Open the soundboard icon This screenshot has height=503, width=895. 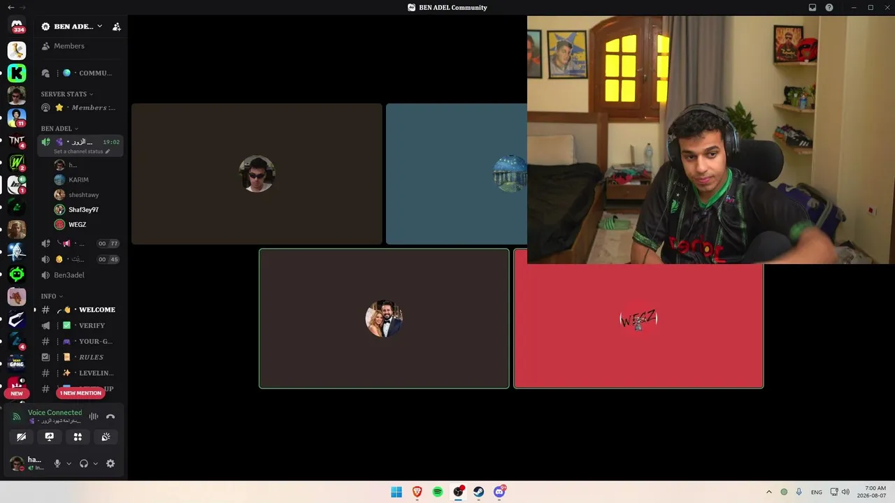point(106,437)
